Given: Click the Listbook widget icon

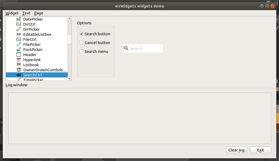Looking at the screenshot, I should point(18,65).
